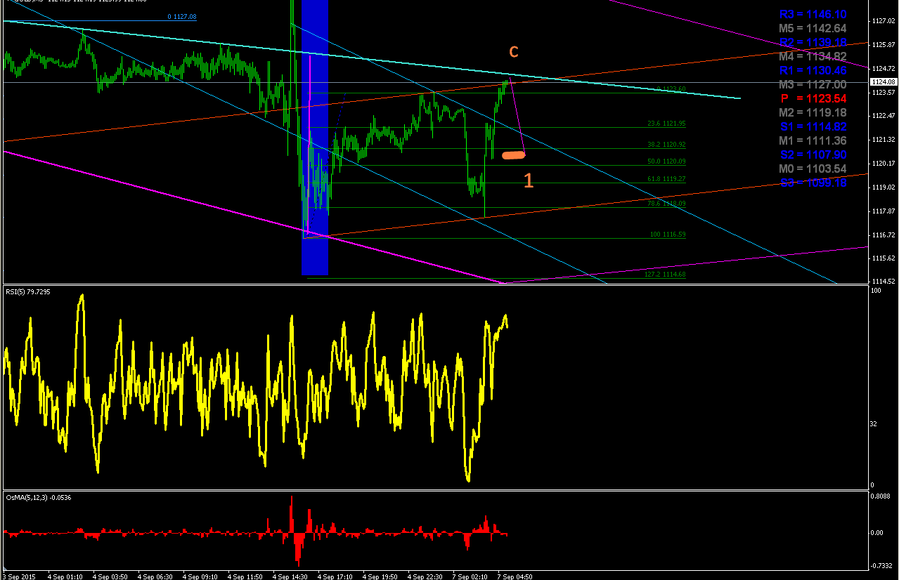
Task: Select the blue vertical rectangle on chart
Action: pos(315,138)
